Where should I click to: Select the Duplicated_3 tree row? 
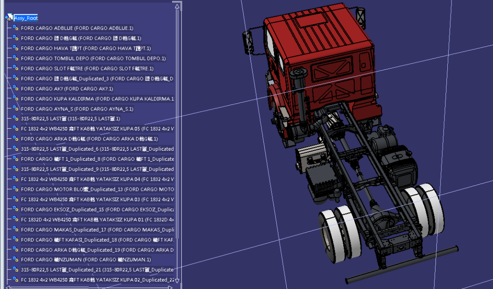click(x=97, y=79)
